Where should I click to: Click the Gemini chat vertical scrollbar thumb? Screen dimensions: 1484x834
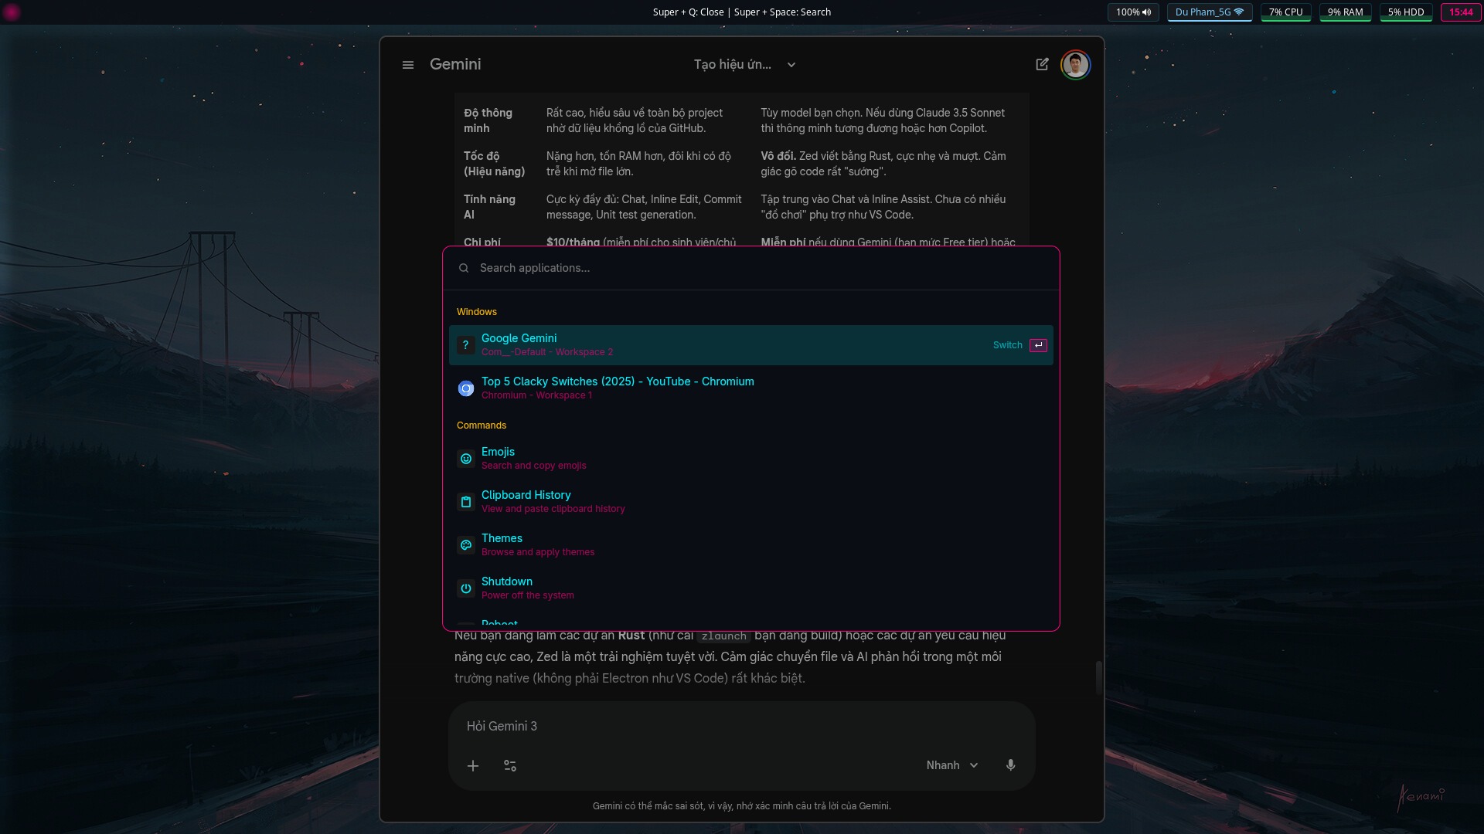[1098, 678]
